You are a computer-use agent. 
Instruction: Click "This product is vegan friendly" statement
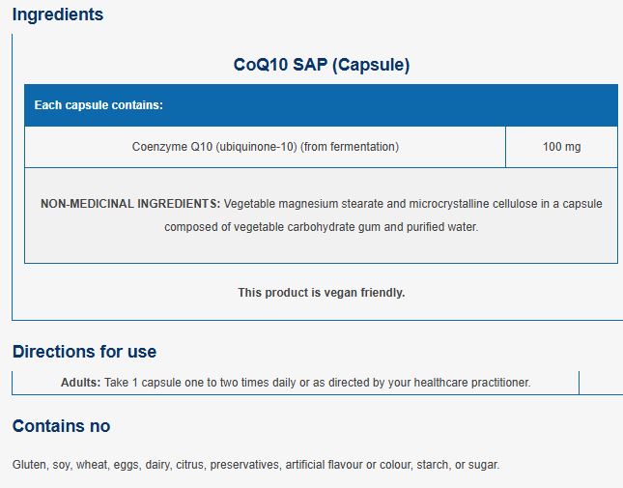coord(321,293)
